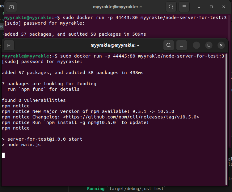
Task: Focus the background terminal via its title text
Action: pos(117,7)
